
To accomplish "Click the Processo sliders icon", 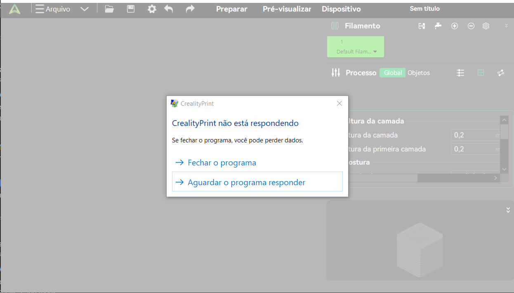I will point(336,72).
